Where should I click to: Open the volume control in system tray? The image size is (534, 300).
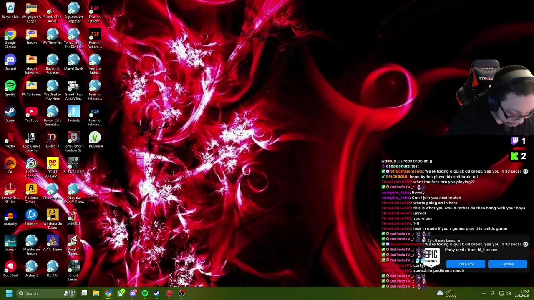click(x=508, y=293)
